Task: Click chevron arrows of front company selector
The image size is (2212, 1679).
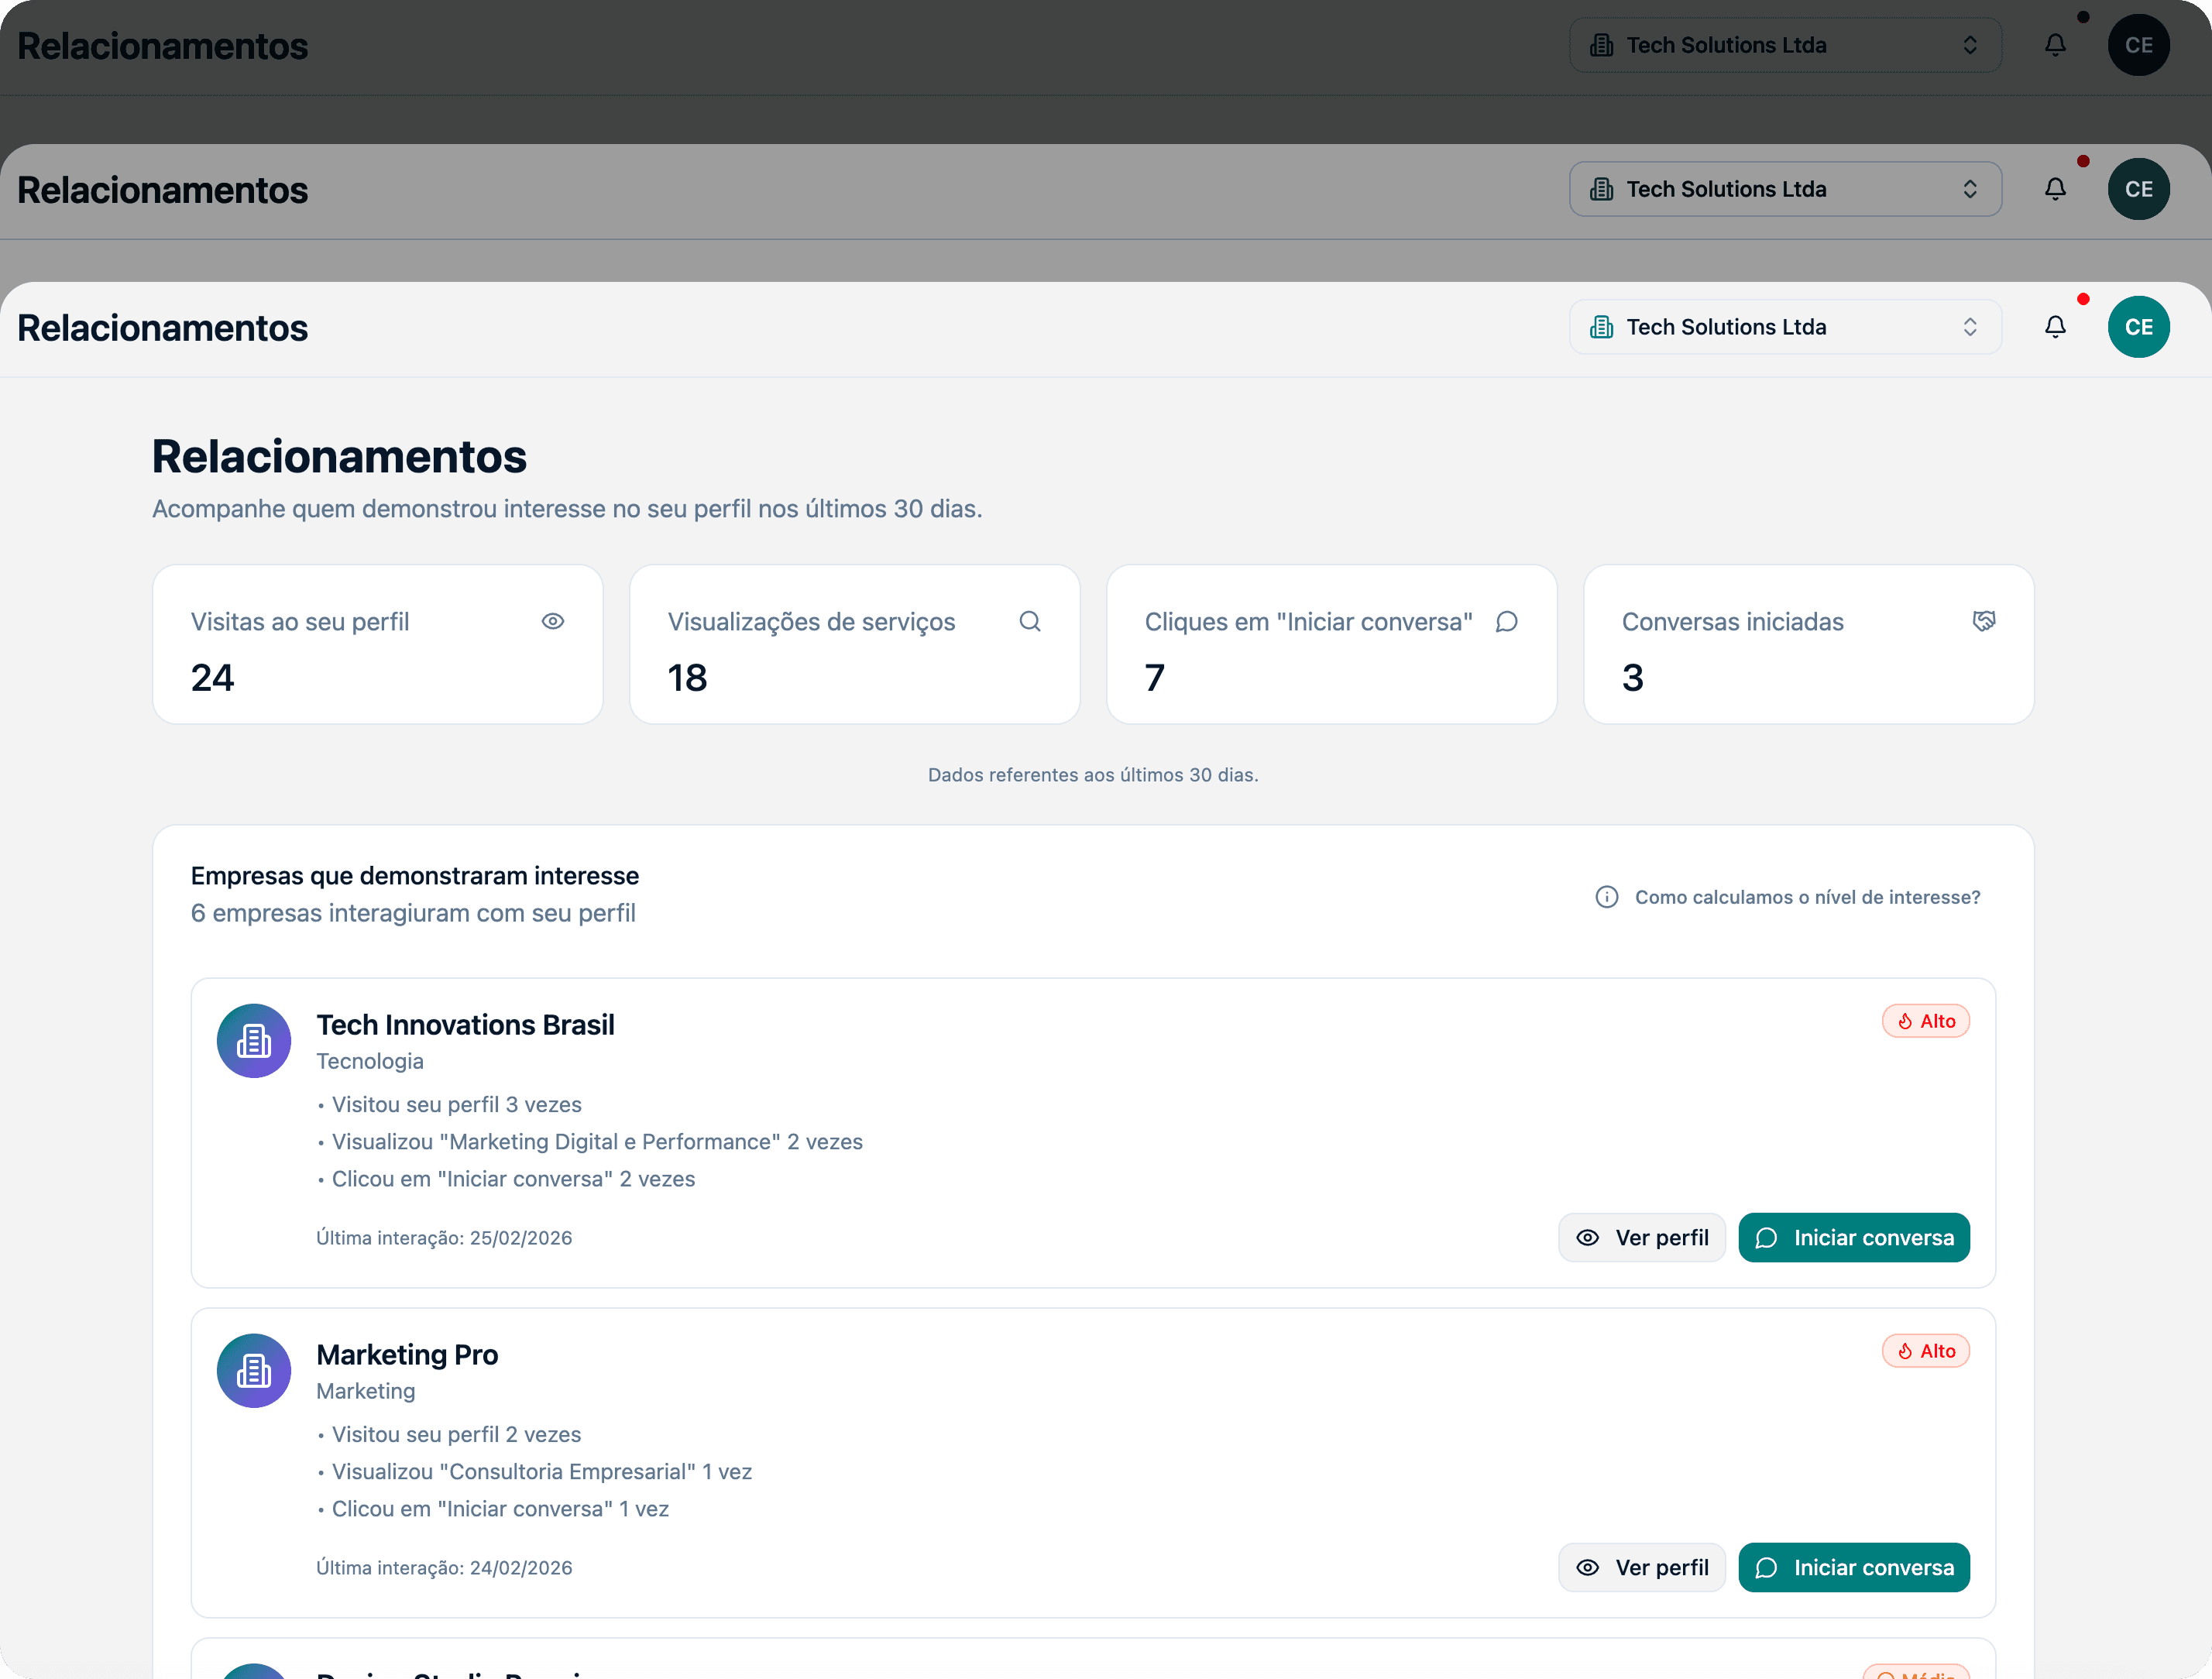Action: [1969, 327]
